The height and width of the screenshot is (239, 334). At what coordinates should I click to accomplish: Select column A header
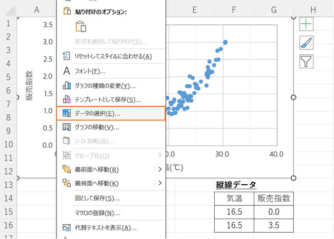tap(36, 10)
